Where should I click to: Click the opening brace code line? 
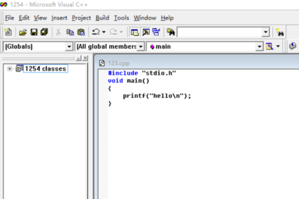[110, 89]
